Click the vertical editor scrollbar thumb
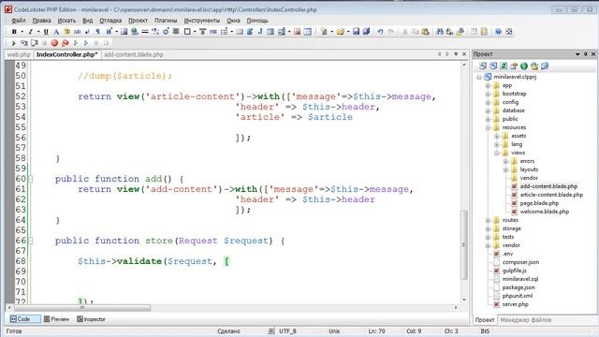The width and height of the screenshot is (599, 337). point(464,244)
